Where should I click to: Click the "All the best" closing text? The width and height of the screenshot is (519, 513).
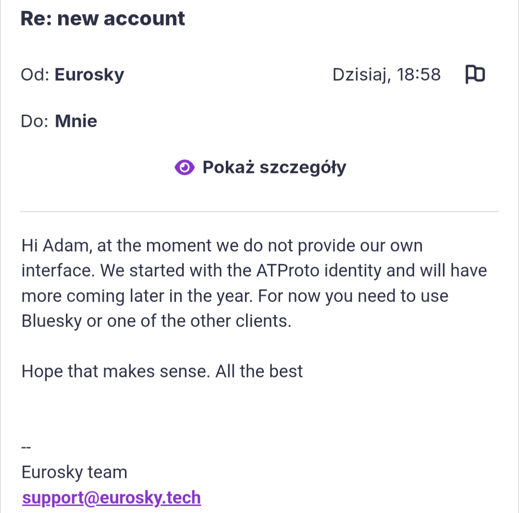[x=259, y=371]
